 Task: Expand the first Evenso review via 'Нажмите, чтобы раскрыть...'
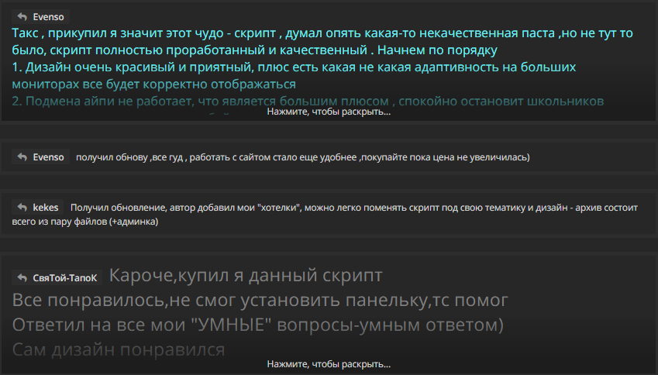pyautogui.click(x=329, y=112)
